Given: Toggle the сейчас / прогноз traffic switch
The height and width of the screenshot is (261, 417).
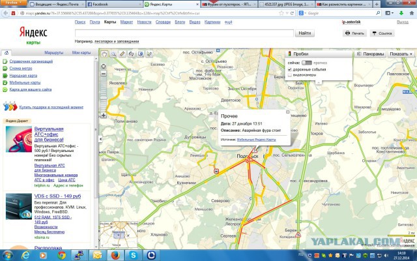Looking at the screenshot, I should coord(307,63).
